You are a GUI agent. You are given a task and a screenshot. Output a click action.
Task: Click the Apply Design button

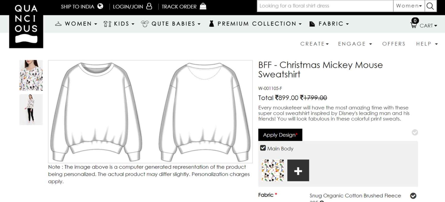coord(280,135)
